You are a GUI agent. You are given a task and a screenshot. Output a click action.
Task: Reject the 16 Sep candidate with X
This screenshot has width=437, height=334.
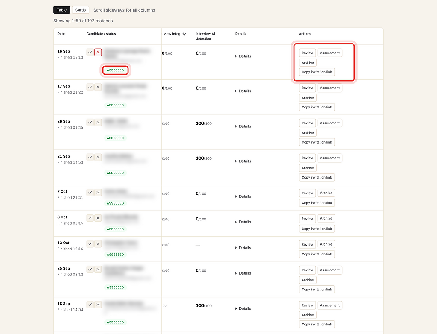pos(98,52)
